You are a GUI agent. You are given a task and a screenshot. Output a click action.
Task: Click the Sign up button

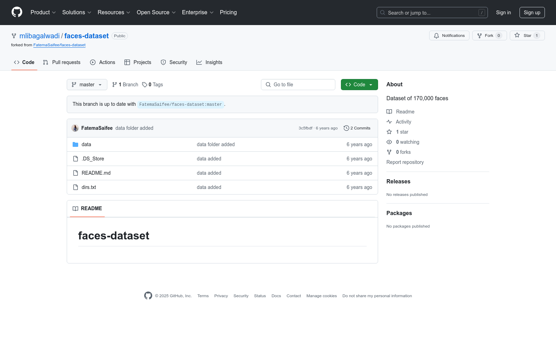point(532,13)
